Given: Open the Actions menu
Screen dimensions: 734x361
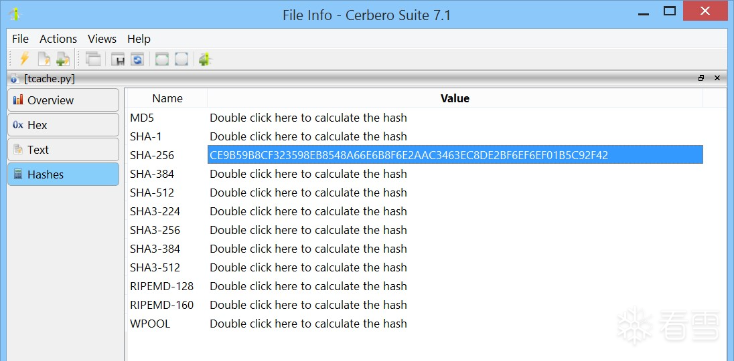Looking at the screenshot, I should tap(58, 39).
